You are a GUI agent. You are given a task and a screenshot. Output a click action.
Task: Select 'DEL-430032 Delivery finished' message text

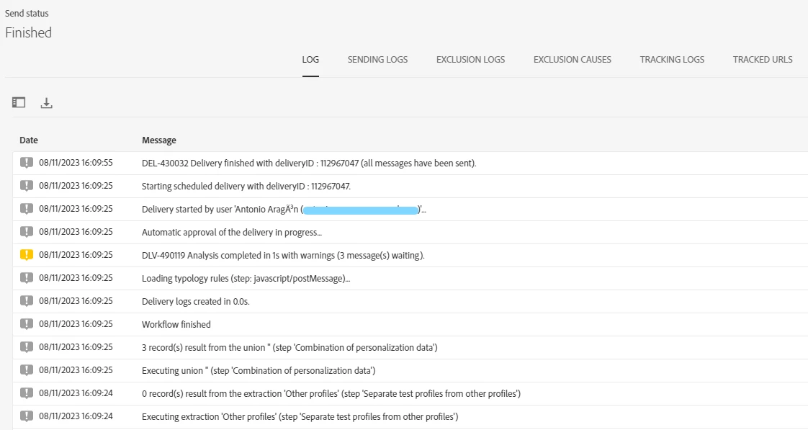point(309,164)
